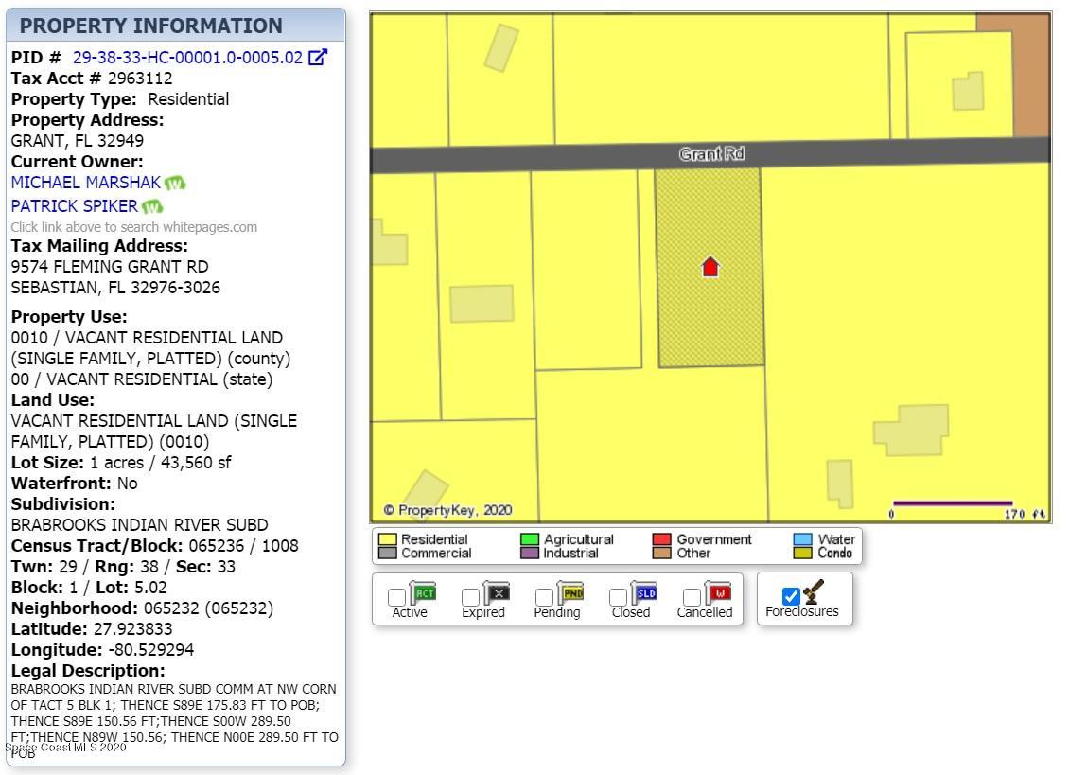Enable the Cancelled listings checkbox
Viewport: 1069px width, 775px height.
[692, 597]
